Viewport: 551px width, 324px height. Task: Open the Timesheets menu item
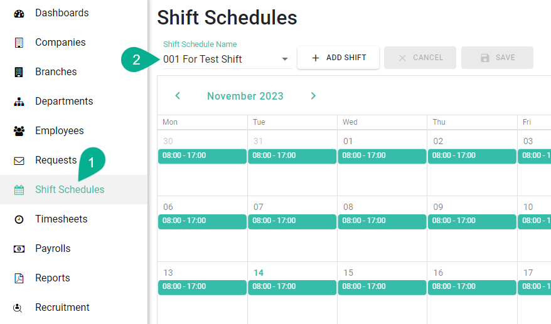(x=61, y=219)
